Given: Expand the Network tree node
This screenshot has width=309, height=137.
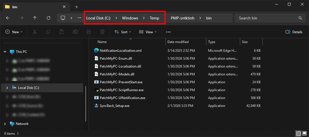Looking at the screenshot, I should pos(5,123).
